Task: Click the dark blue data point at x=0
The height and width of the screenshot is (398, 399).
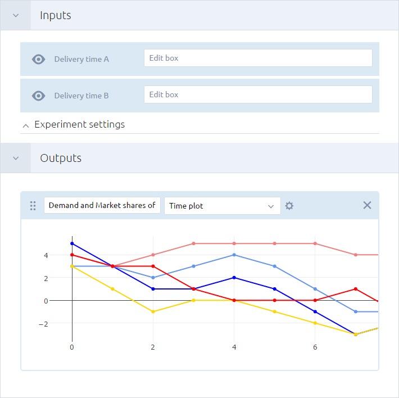Action: (x=72, y=243)
